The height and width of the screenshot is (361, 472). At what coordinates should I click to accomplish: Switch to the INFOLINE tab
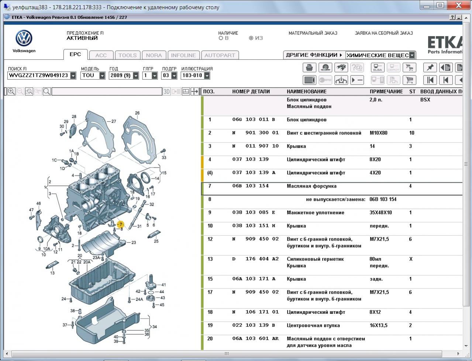pyautogui.click(x=183, y=55)
